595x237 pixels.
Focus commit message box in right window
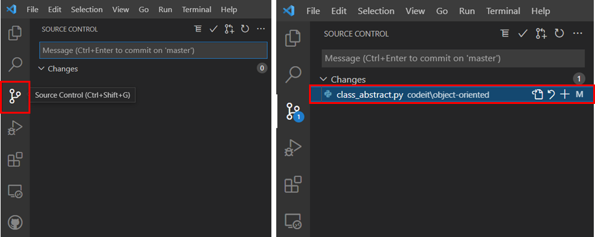tap(453, 58)
